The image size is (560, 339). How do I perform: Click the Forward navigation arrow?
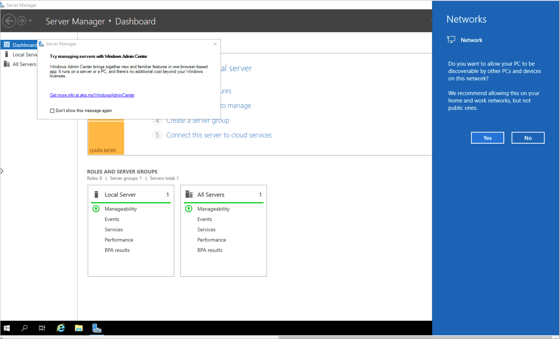[21, 21]
